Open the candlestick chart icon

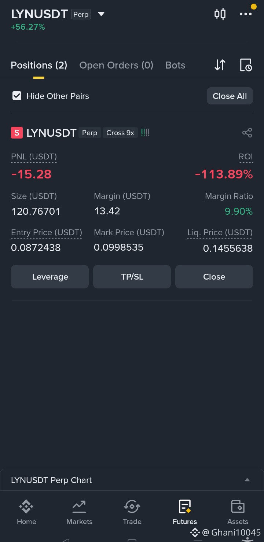pos(220,14)
